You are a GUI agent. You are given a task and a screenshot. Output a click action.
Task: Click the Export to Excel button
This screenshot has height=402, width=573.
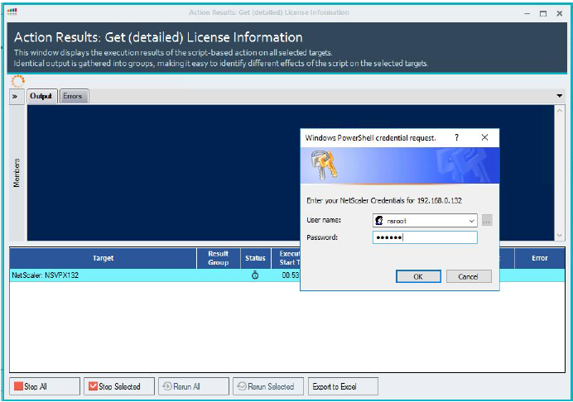343,386
